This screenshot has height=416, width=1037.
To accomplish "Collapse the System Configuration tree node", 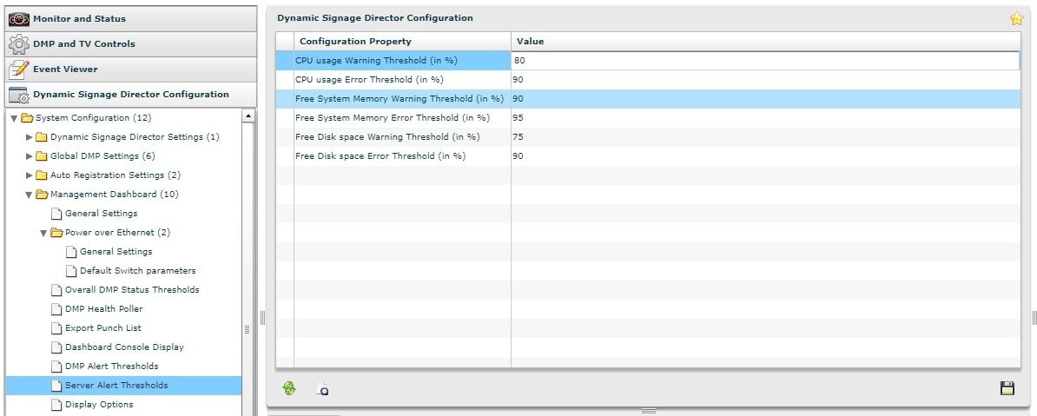I will (x=14, y=118).
